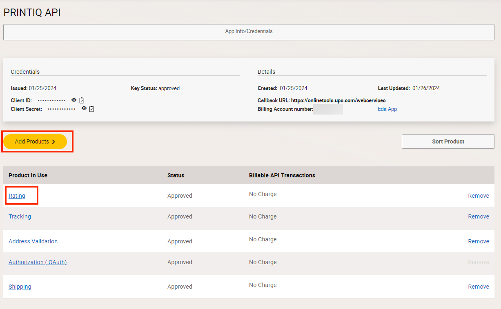Reveal the Client Secret with eye icon

[x=84, y=108]
